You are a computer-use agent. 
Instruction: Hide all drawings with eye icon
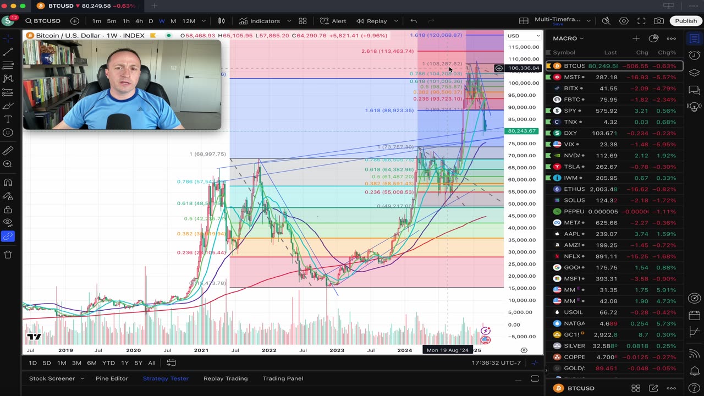pos(8,223)
